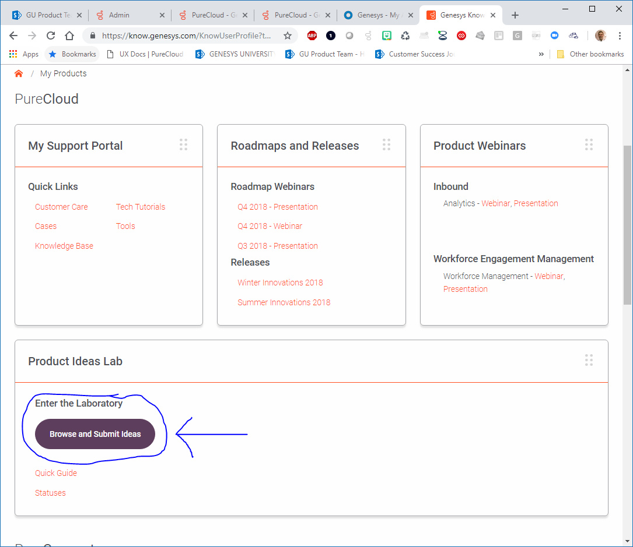633x547 pixels.
Task: Click the recycle-style extension icon
Action: (x=405, y=36)
